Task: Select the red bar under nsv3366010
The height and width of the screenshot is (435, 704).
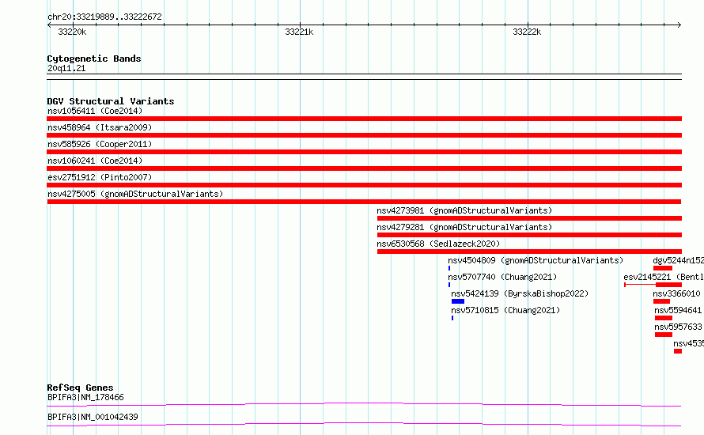Action: (661, 301)
